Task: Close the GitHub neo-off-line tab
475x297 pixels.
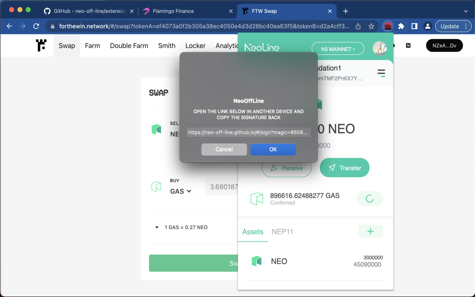Action: 132,11
